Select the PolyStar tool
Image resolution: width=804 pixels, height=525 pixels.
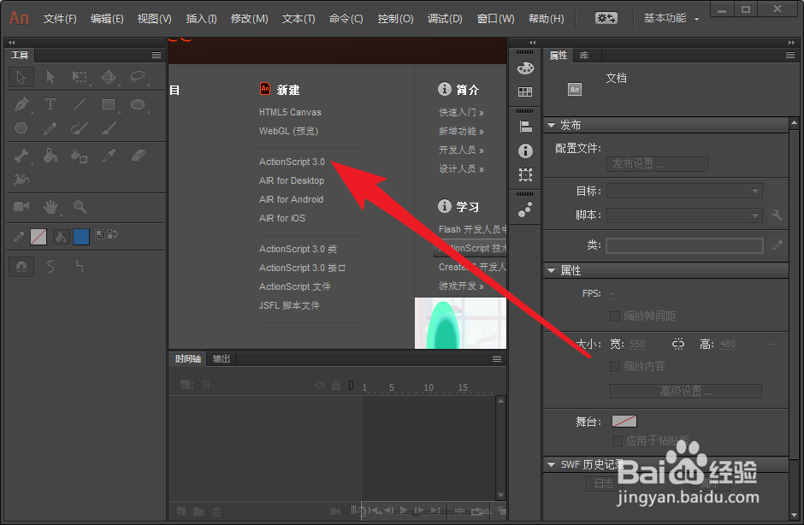tap(21, 127)
